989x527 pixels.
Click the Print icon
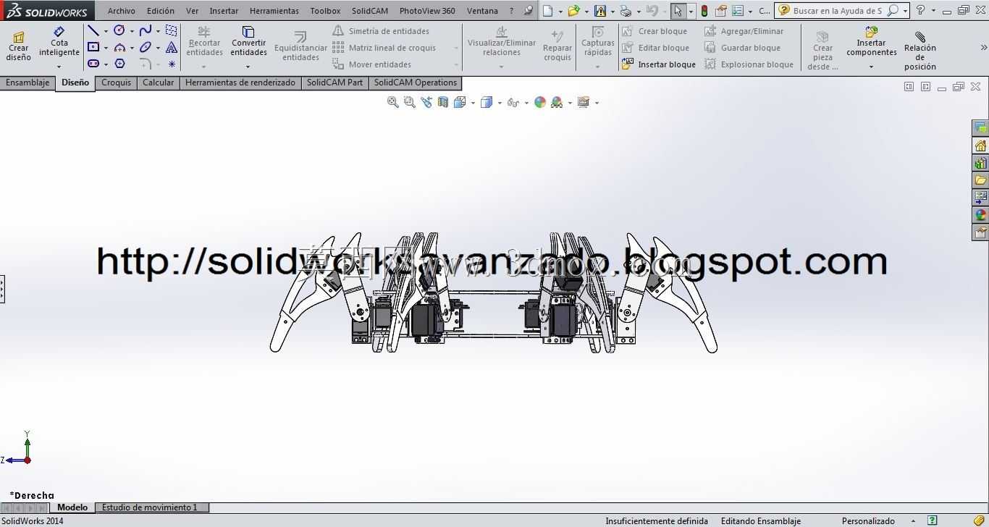click(626, 11)
